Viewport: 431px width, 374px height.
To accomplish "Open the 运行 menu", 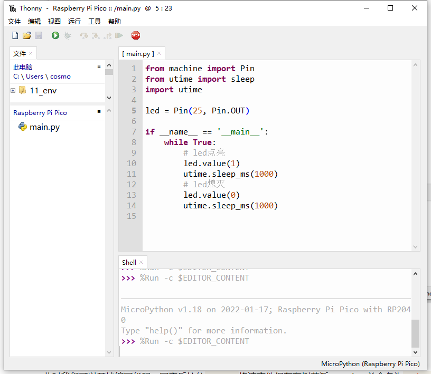I will 74,21.
